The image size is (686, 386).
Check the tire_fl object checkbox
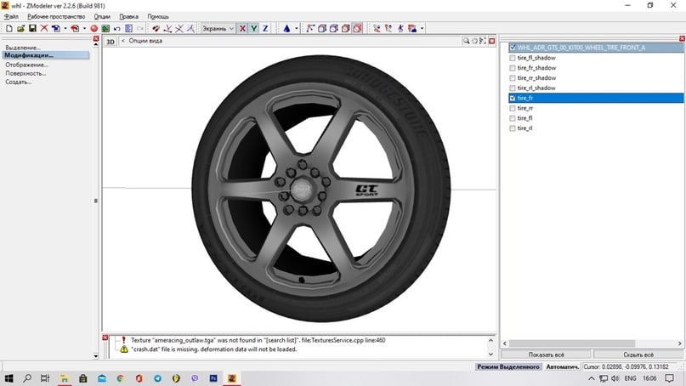513,118
